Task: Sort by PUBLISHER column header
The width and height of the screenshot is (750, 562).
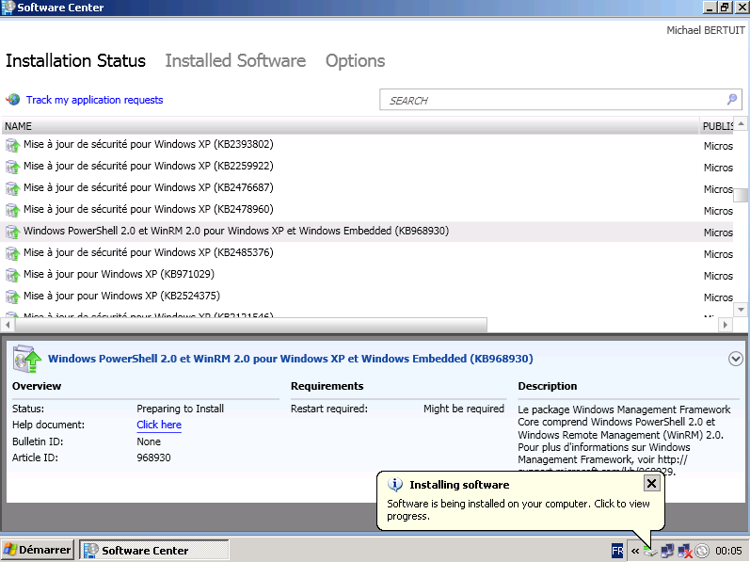Action: [x=716, y=126]
